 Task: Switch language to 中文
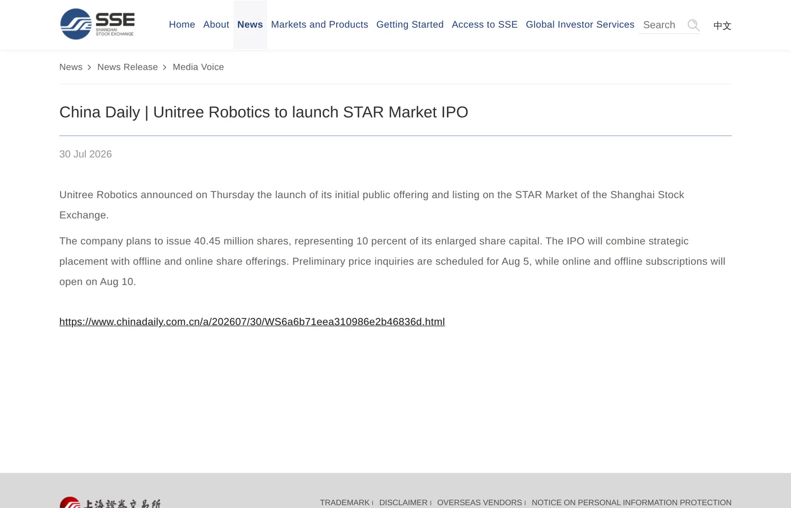coord(722,25)
